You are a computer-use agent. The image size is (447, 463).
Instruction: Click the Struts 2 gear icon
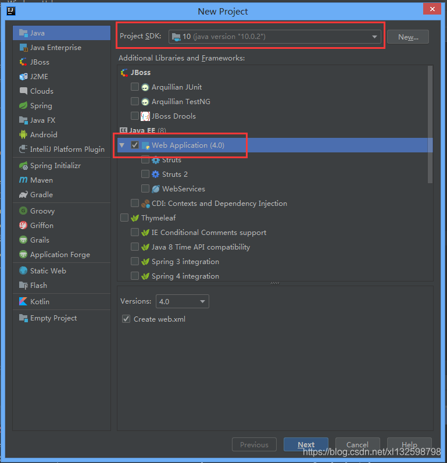tap(156, 174)
